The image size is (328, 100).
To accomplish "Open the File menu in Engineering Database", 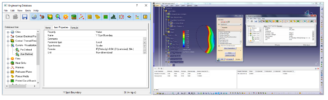I will point(6,10).
